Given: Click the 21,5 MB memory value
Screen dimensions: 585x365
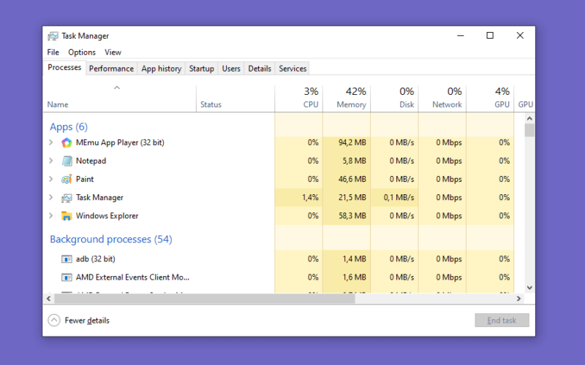Looking at the screenshot, I should click(x=352, y=197).
